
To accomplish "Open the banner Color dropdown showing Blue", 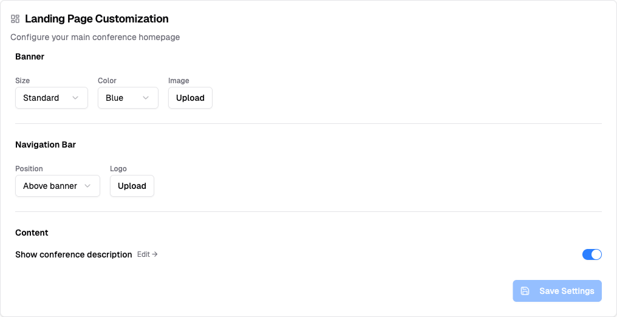I will click(x=128, y=98).
